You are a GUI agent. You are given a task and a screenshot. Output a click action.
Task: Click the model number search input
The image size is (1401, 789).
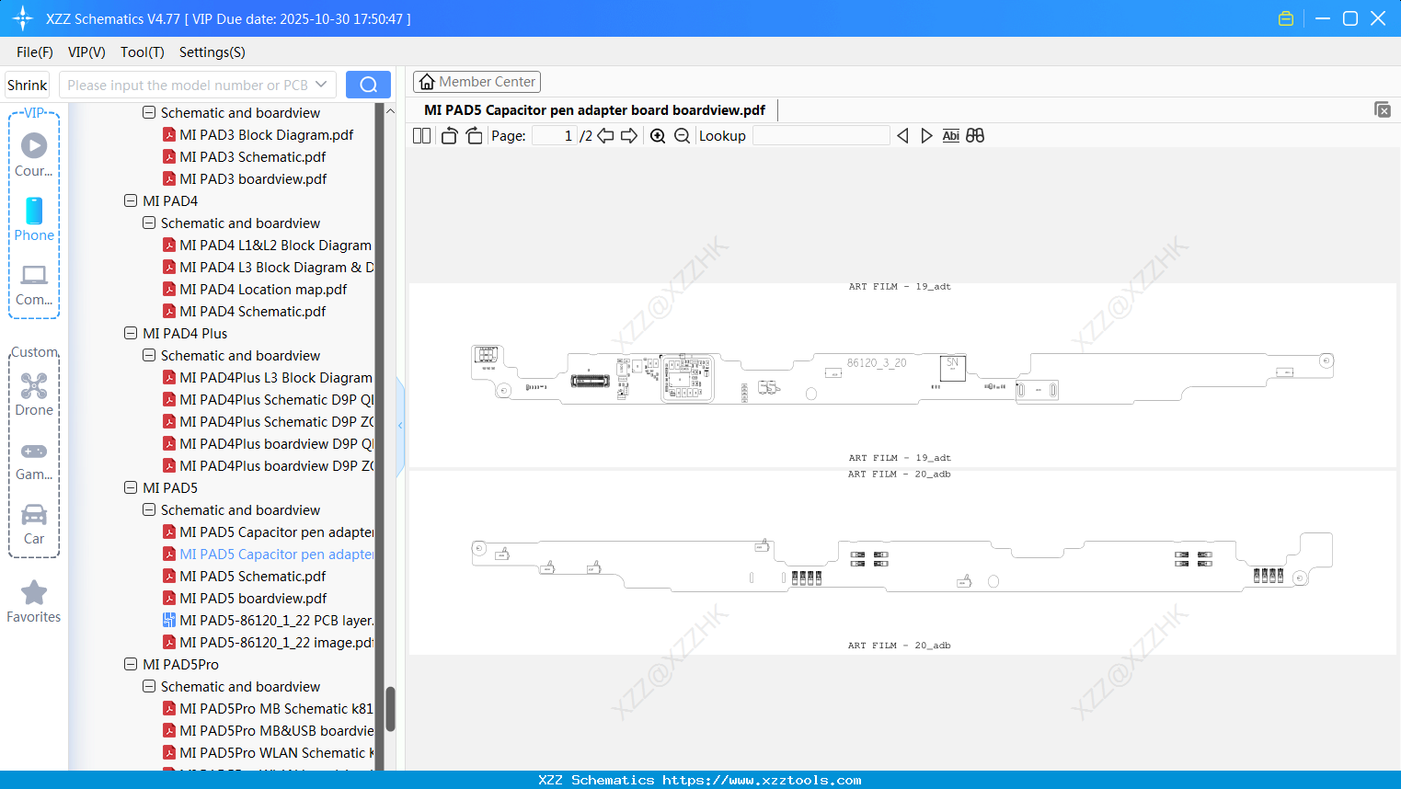pos(186,85)
